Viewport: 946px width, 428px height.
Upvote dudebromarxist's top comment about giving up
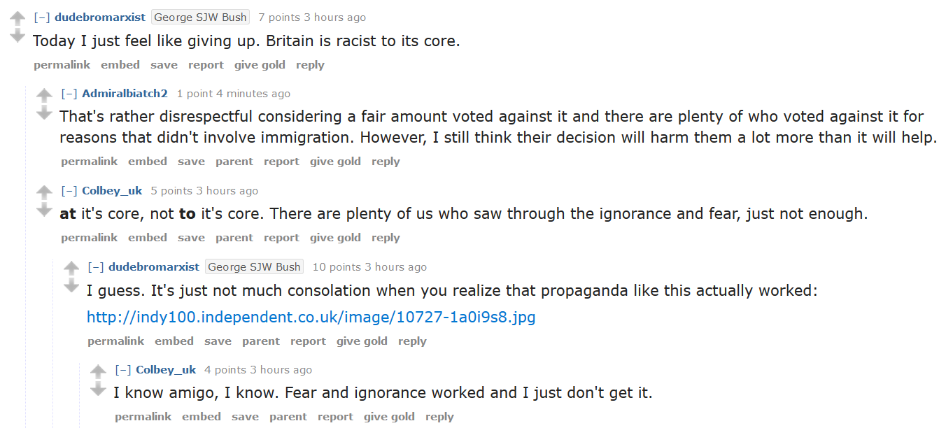(17, 18)
